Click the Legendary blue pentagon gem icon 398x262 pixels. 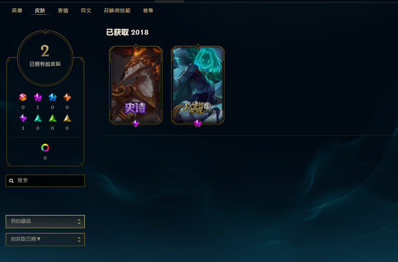tap(53, 97)
